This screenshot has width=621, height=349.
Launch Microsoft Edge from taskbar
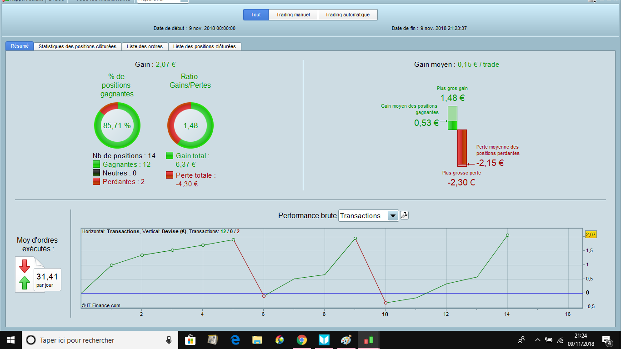tap(235, 339)
